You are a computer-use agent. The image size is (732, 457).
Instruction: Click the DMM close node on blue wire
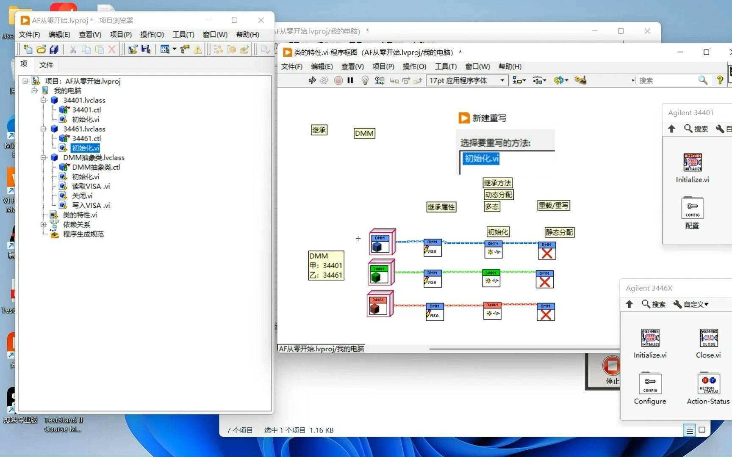(546, 251)
